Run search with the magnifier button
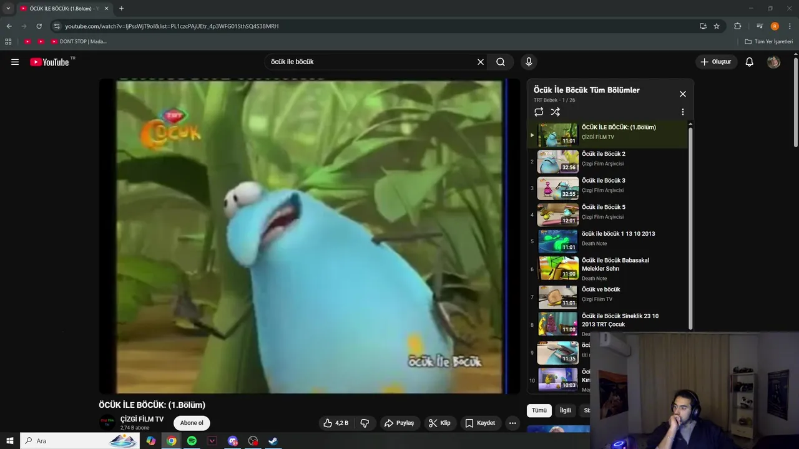This screenshot has height=449, width=799. 501,62
